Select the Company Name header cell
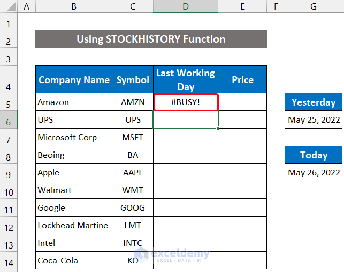Viewport: 344px width, 272px height. point(74,80)
